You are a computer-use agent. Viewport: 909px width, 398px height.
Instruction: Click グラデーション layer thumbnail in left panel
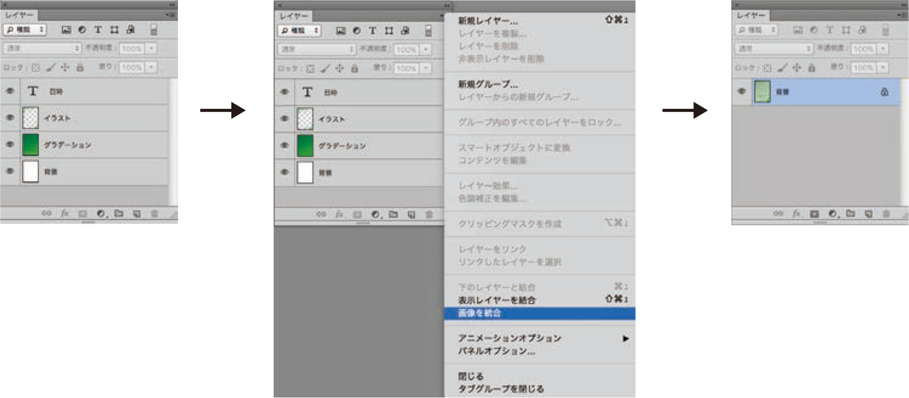point(30,145)
